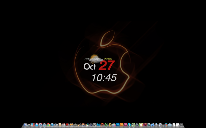Launch the App Store with red badge
Image resolution: width=206 pixels, height=128 pixels.
click(37, 125)
